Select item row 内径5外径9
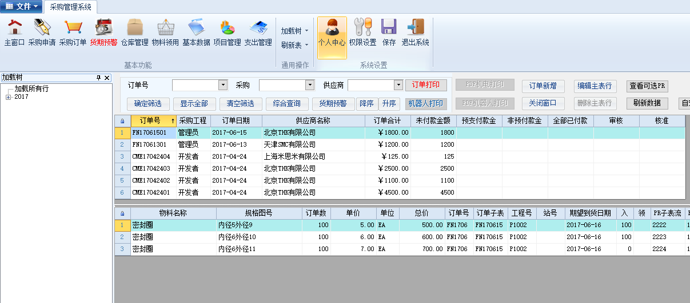The width and height of the screenshot is (690, 303). pos(402,225)
